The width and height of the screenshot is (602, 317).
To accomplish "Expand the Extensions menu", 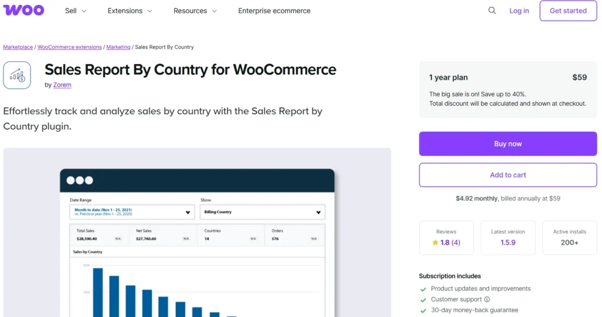I will 130,11.
